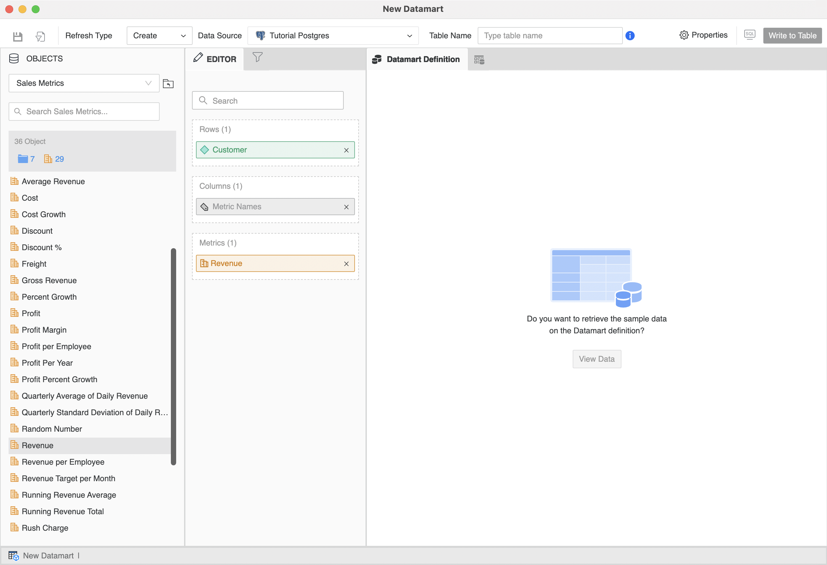Switch to the data preview grid icon
The image size is (827, 565).
(479, 59)
